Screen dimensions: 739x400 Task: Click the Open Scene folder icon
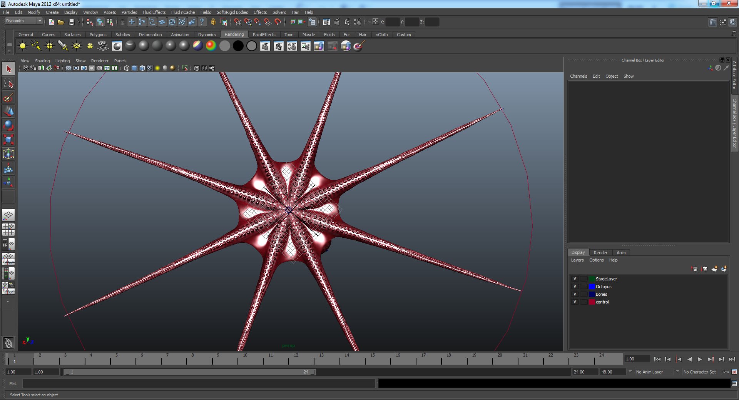pyautogui.click(x=61, y=22)
